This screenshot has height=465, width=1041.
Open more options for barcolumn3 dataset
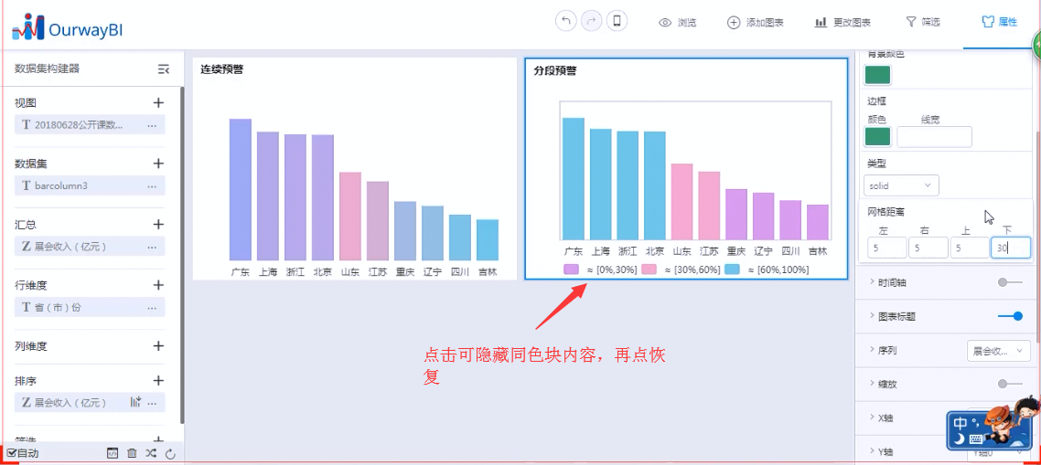click(152, 186)
